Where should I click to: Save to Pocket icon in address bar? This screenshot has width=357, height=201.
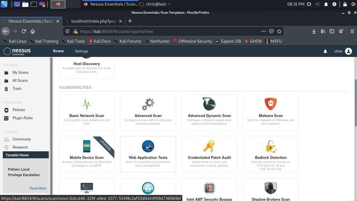tap(271, 31)
